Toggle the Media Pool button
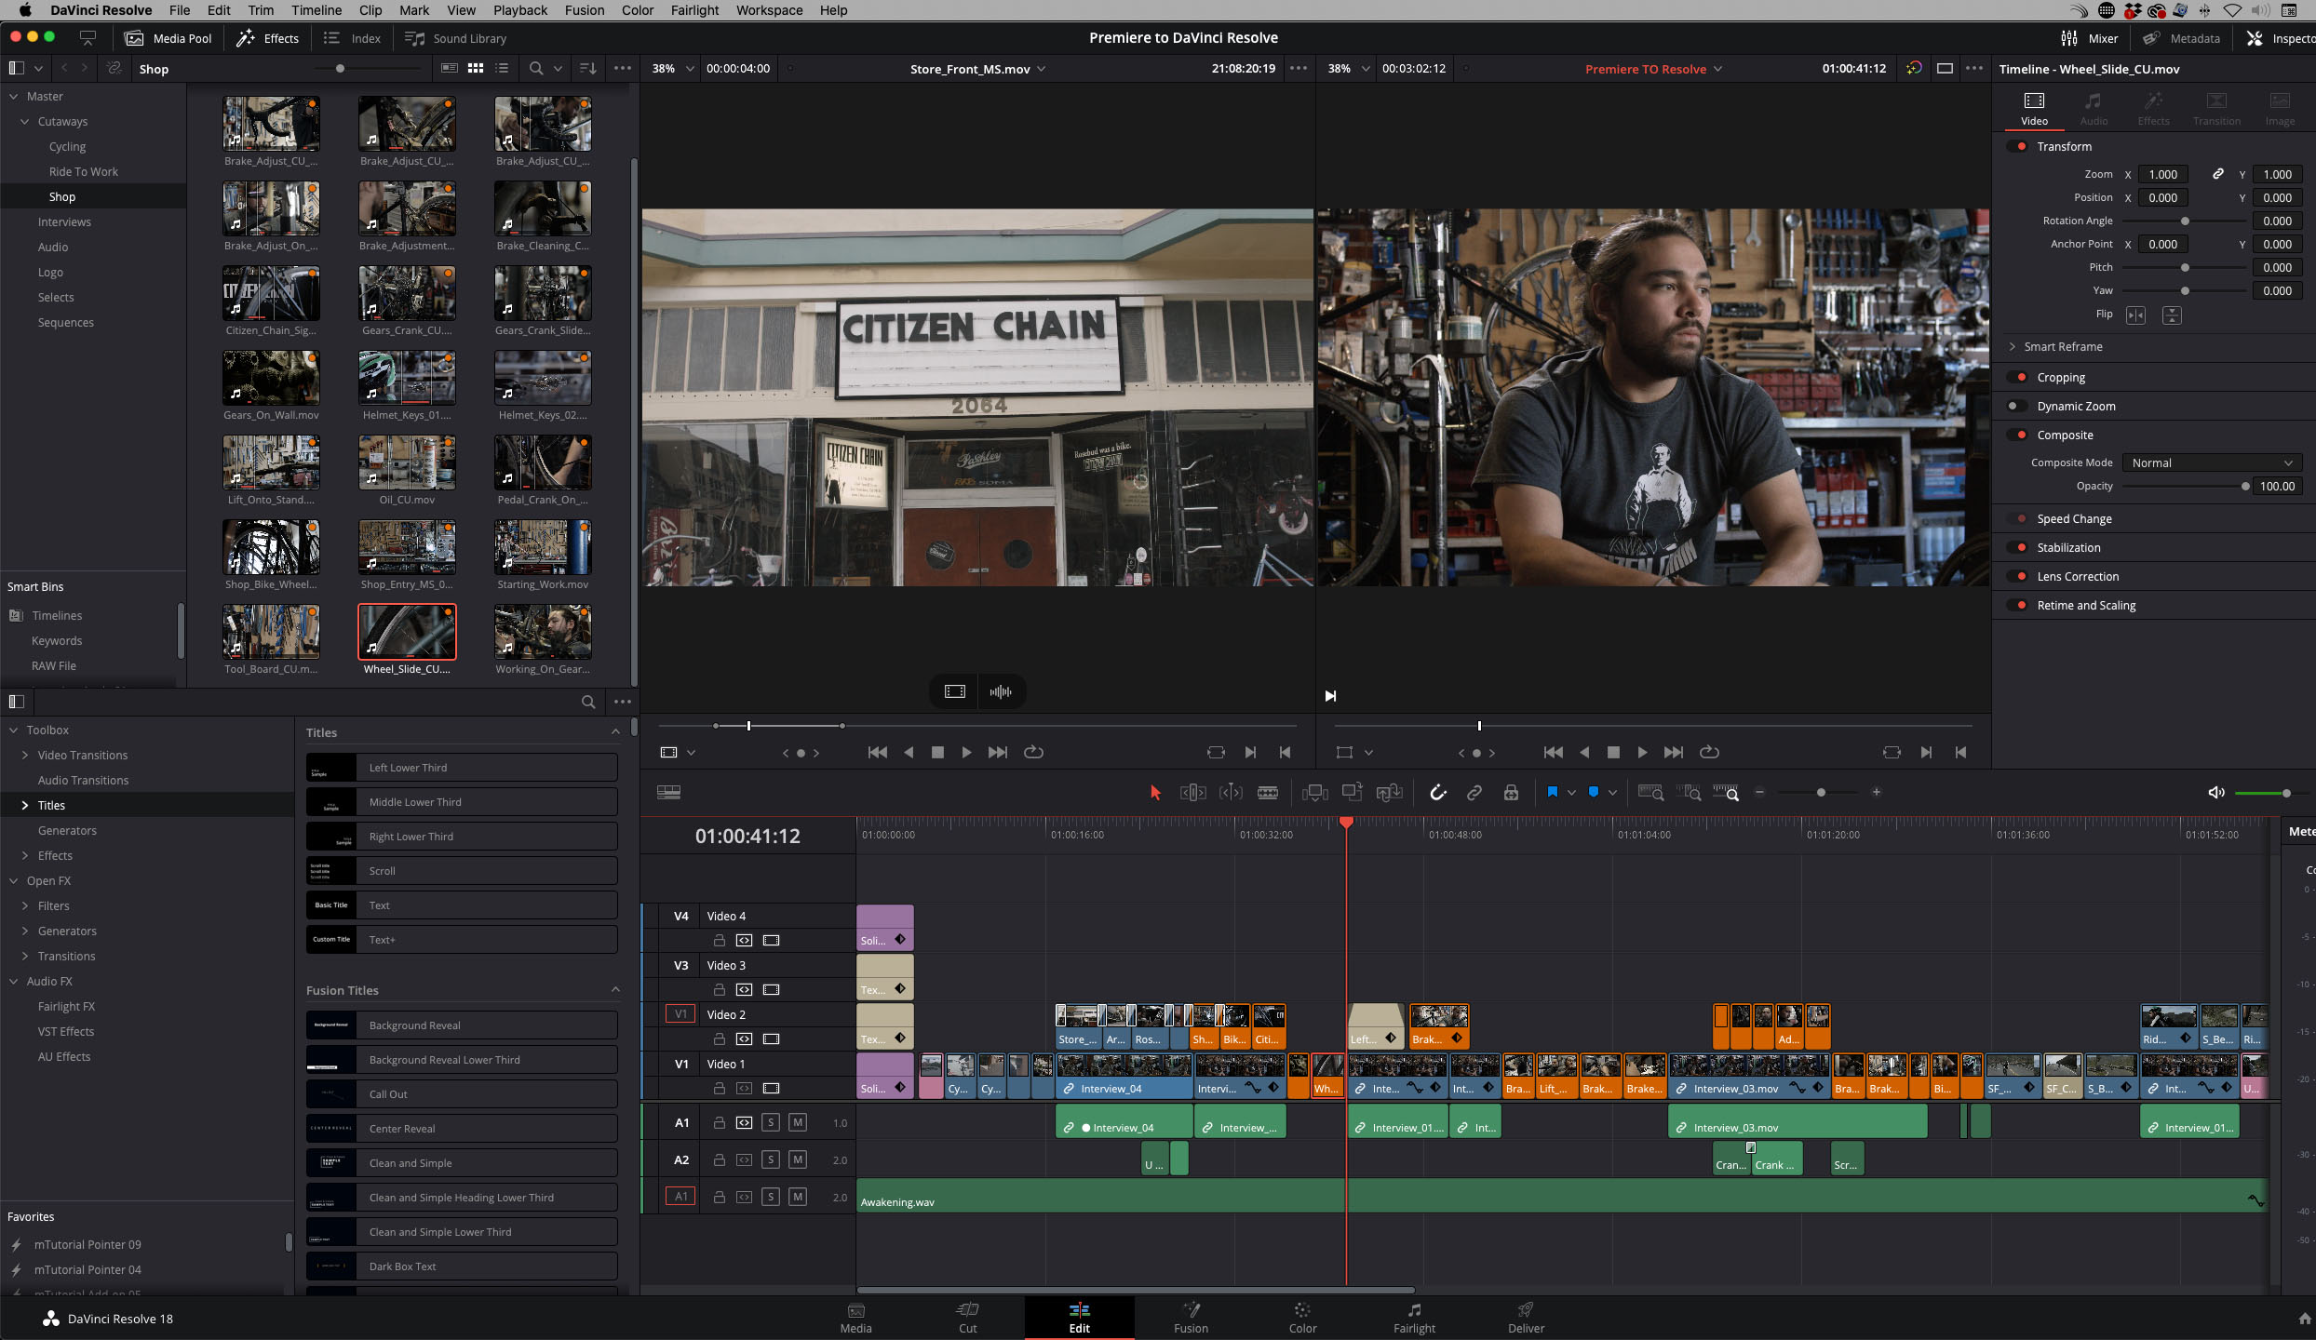Viewport: 2316px width, 1340px height. tap(168, 38)
